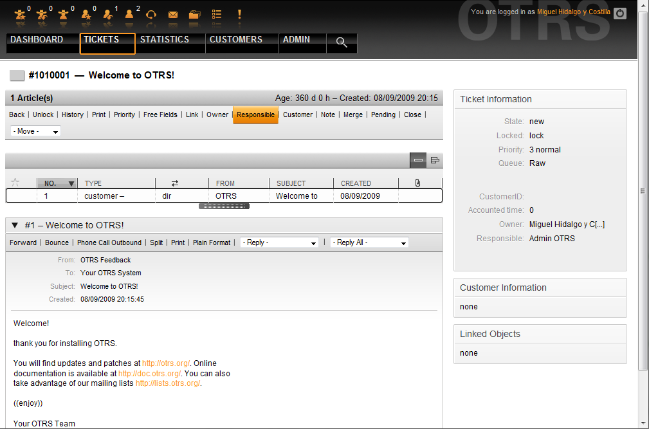Screen dimensions: 649x429
Task: Click the logout power icon
Action: click(x=619, y=13)
